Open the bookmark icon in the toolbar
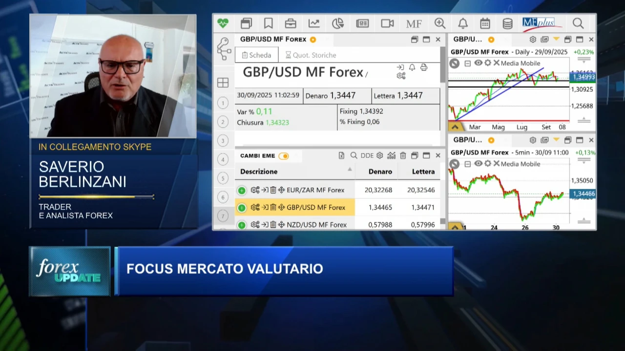625x351 pixels. [268, 23]
